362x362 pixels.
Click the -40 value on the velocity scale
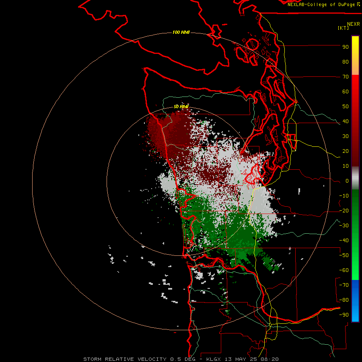pyautogui.click(x=344, y=241)
